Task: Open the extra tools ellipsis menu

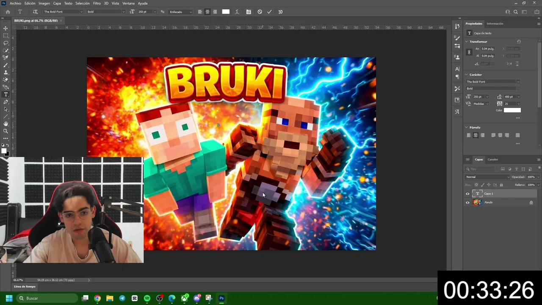Action: (6, 138)
